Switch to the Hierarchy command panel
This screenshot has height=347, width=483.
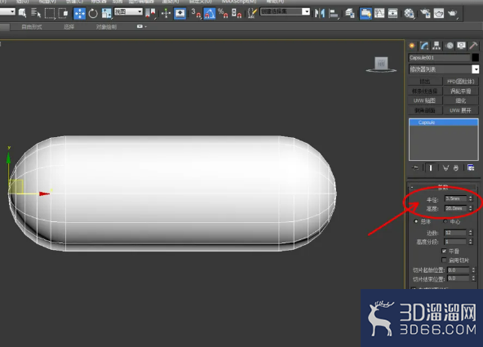436,46
